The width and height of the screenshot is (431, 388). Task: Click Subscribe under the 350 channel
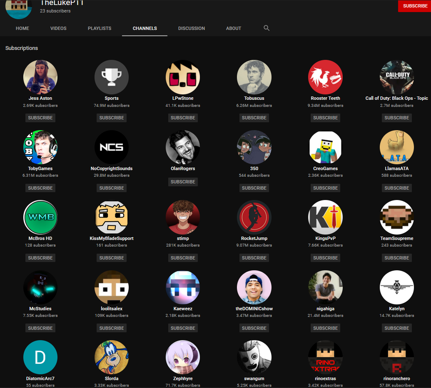pos(254,188)
